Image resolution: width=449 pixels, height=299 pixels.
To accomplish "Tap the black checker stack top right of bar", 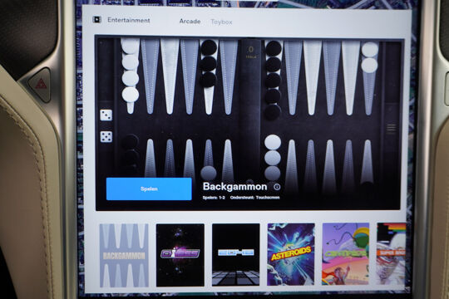I will click(273, 80).
